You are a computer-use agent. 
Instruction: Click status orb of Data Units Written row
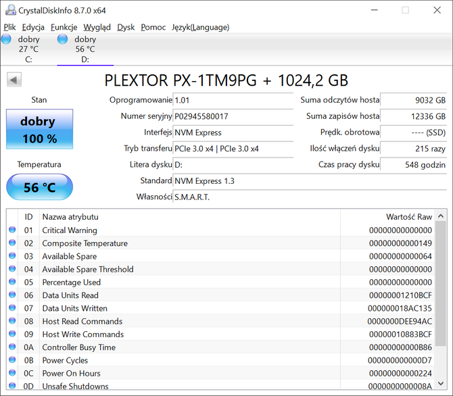12,307
